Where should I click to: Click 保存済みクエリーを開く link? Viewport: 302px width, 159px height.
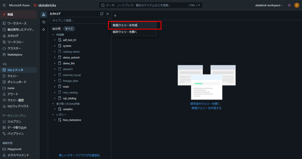click(x=205, y=104)
